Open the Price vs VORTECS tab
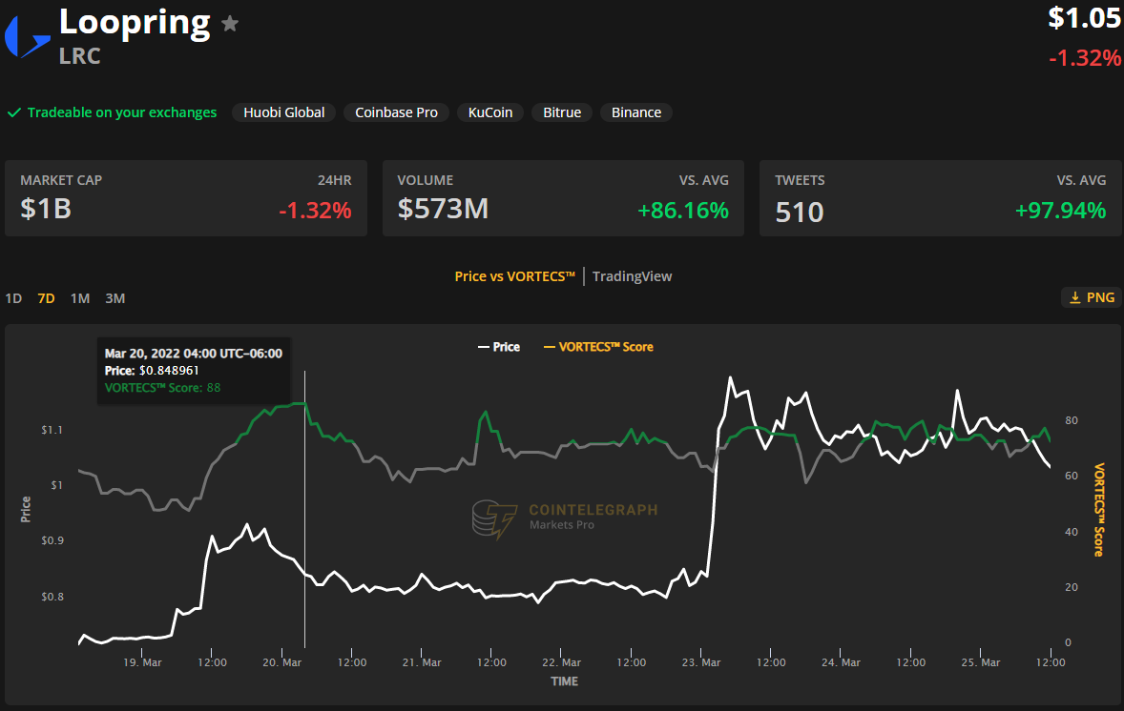This screenshot has width=1124, height=711. [514, 276]
